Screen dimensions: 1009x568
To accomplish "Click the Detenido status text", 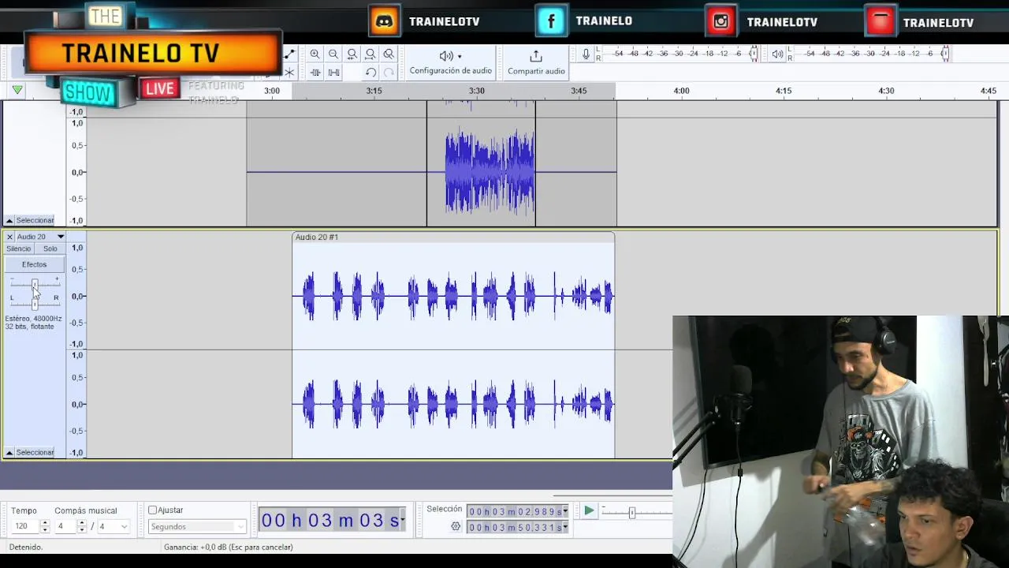I will (26, 547).
